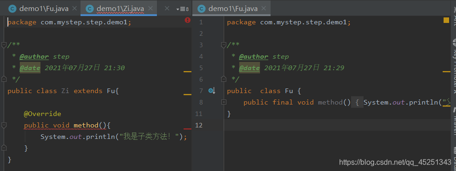Click Fu after the extends keyword
The height and width of the screenshot is (171, 456).
click(111, 91)
